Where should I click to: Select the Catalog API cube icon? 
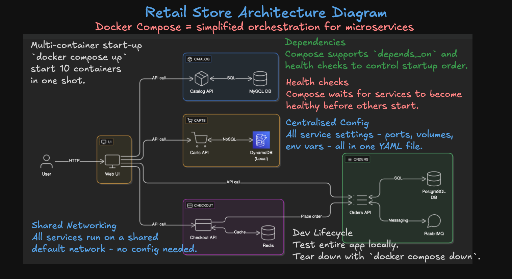pyautogui.click(x=201, y=78)
